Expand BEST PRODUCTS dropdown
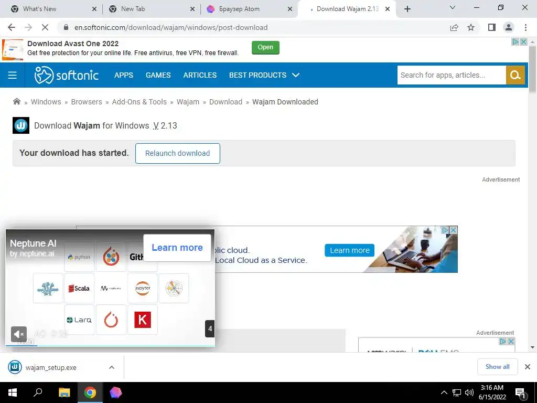Screen dimensions: 537x403 tap(264, 75)
